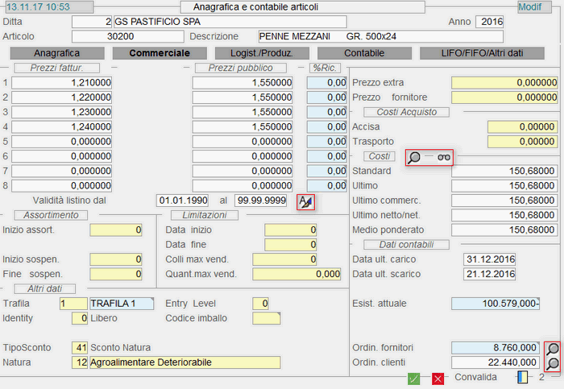
Task: Click the Prezzo extra field
Action: pyautogui.click(x=504, y=83)
